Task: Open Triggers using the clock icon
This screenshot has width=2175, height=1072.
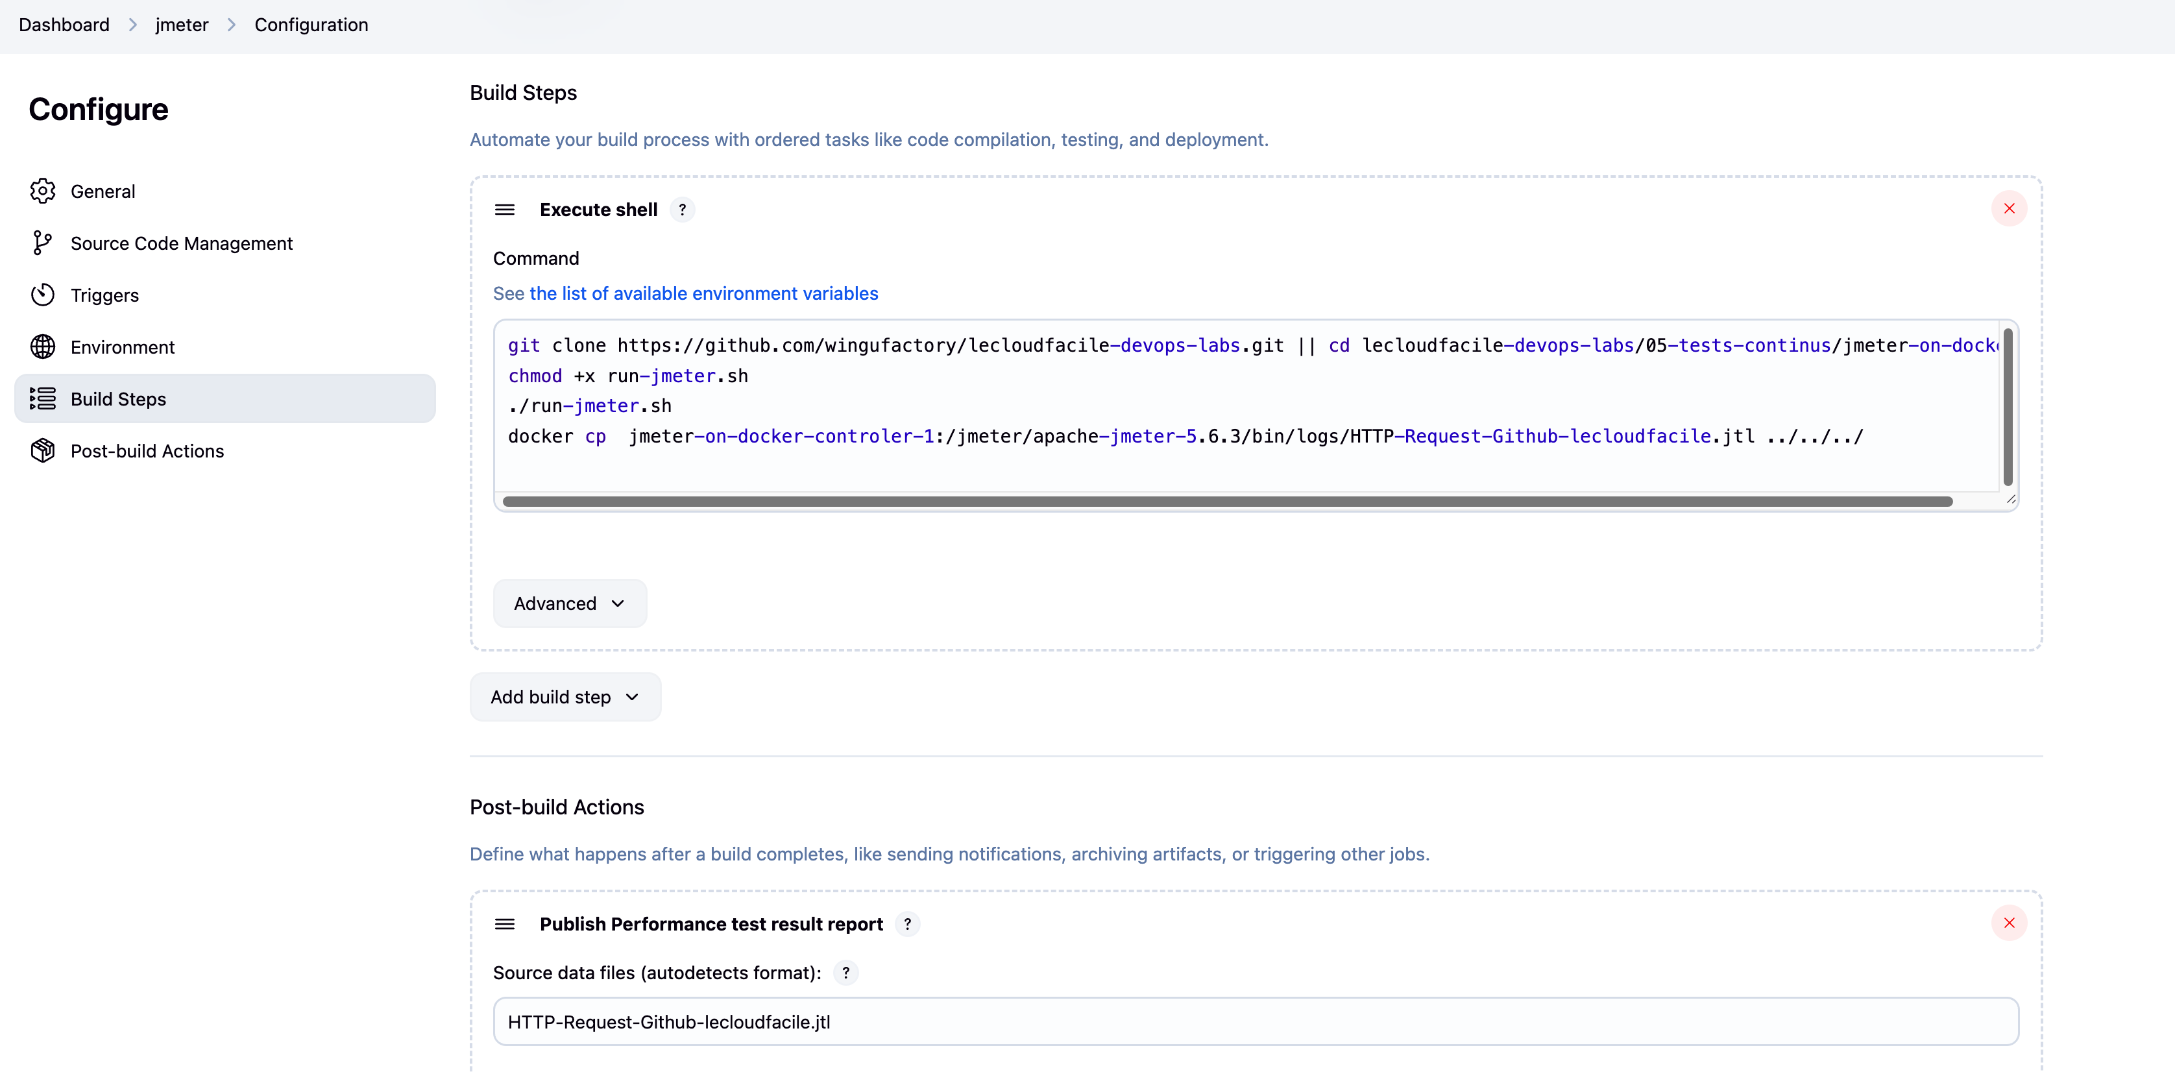Action: tap(42, 295)
